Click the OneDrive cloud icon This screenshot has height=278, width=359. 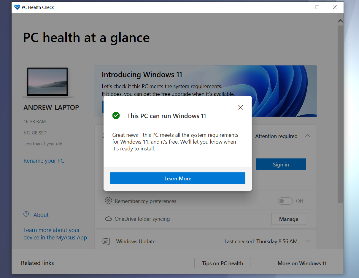(108, 219)
